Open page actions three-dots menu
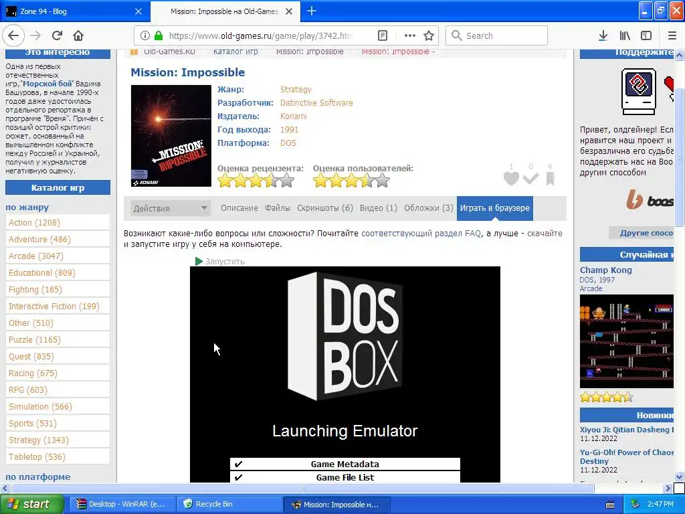 [x=410, y=35]
